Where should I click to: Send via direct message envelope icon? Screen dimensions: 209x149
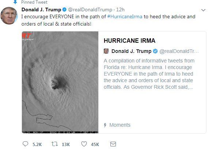coord(113,144)
